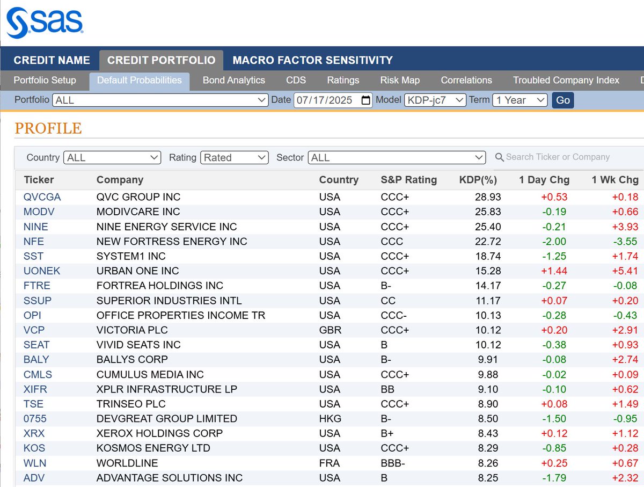Image resolution: width=644 pixels, height=487 pixels.
Task: Open the CMLS ticker link
Action: pyautogui.click(x=38, y=374)
